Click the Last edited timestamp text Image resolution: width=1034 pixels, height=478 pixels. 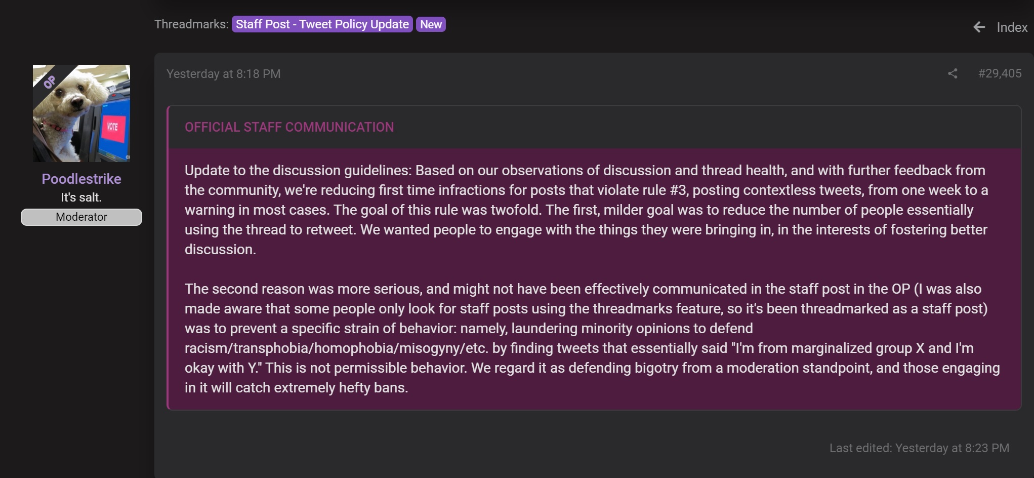point(919,448)
